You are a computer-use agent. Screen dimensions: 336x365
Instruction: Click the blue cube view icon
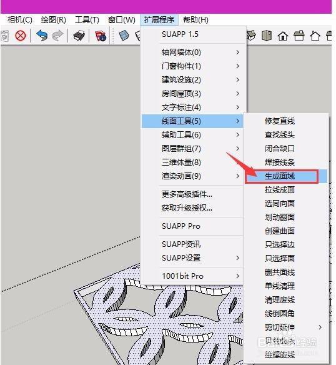point(124,36)
